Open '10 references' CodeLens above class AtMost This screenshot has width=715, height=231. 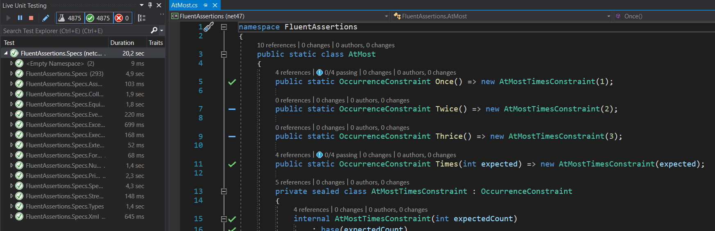pos(276,45)
